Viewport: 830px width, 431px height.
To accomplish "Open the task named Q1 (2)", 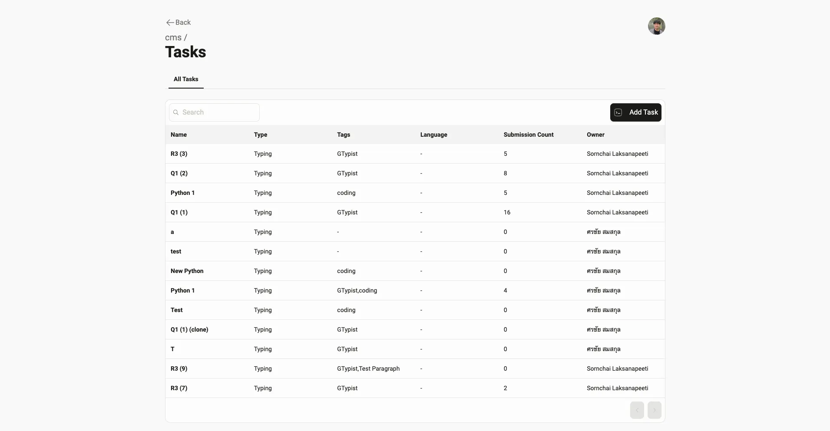I will [x=179, y=173].
